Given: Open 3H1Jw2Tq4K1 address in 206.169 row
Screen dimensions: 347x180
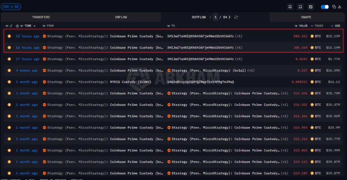Looking at the screenshot, I should 200,48.
